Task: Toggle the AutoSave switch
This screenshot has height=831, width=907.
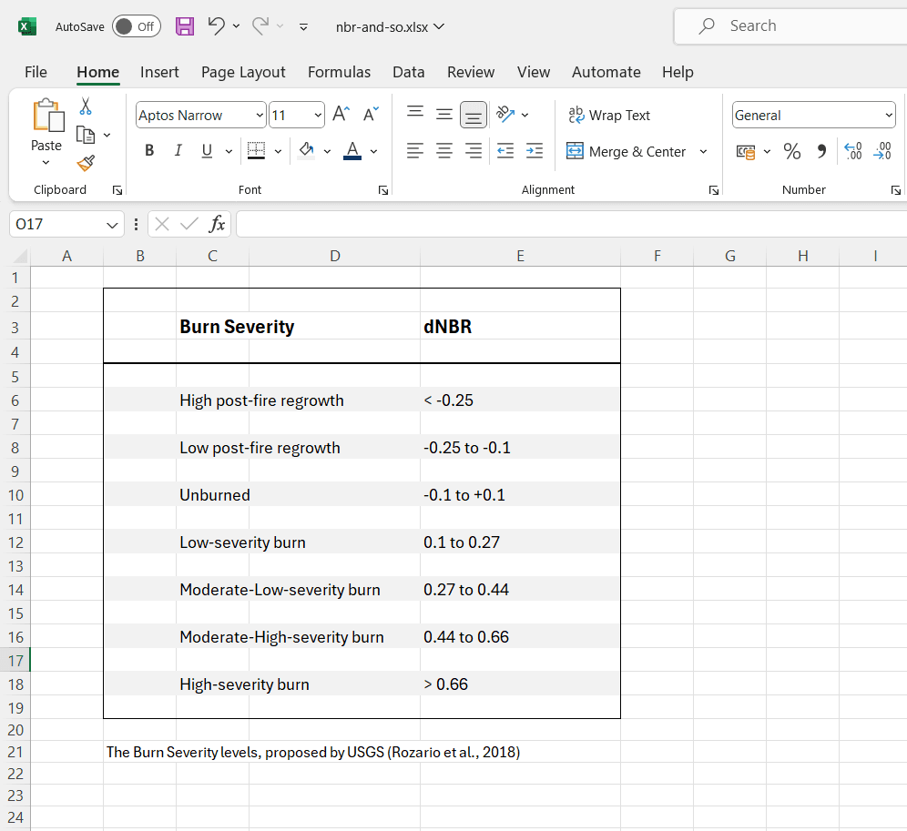Action: [136, 26]
